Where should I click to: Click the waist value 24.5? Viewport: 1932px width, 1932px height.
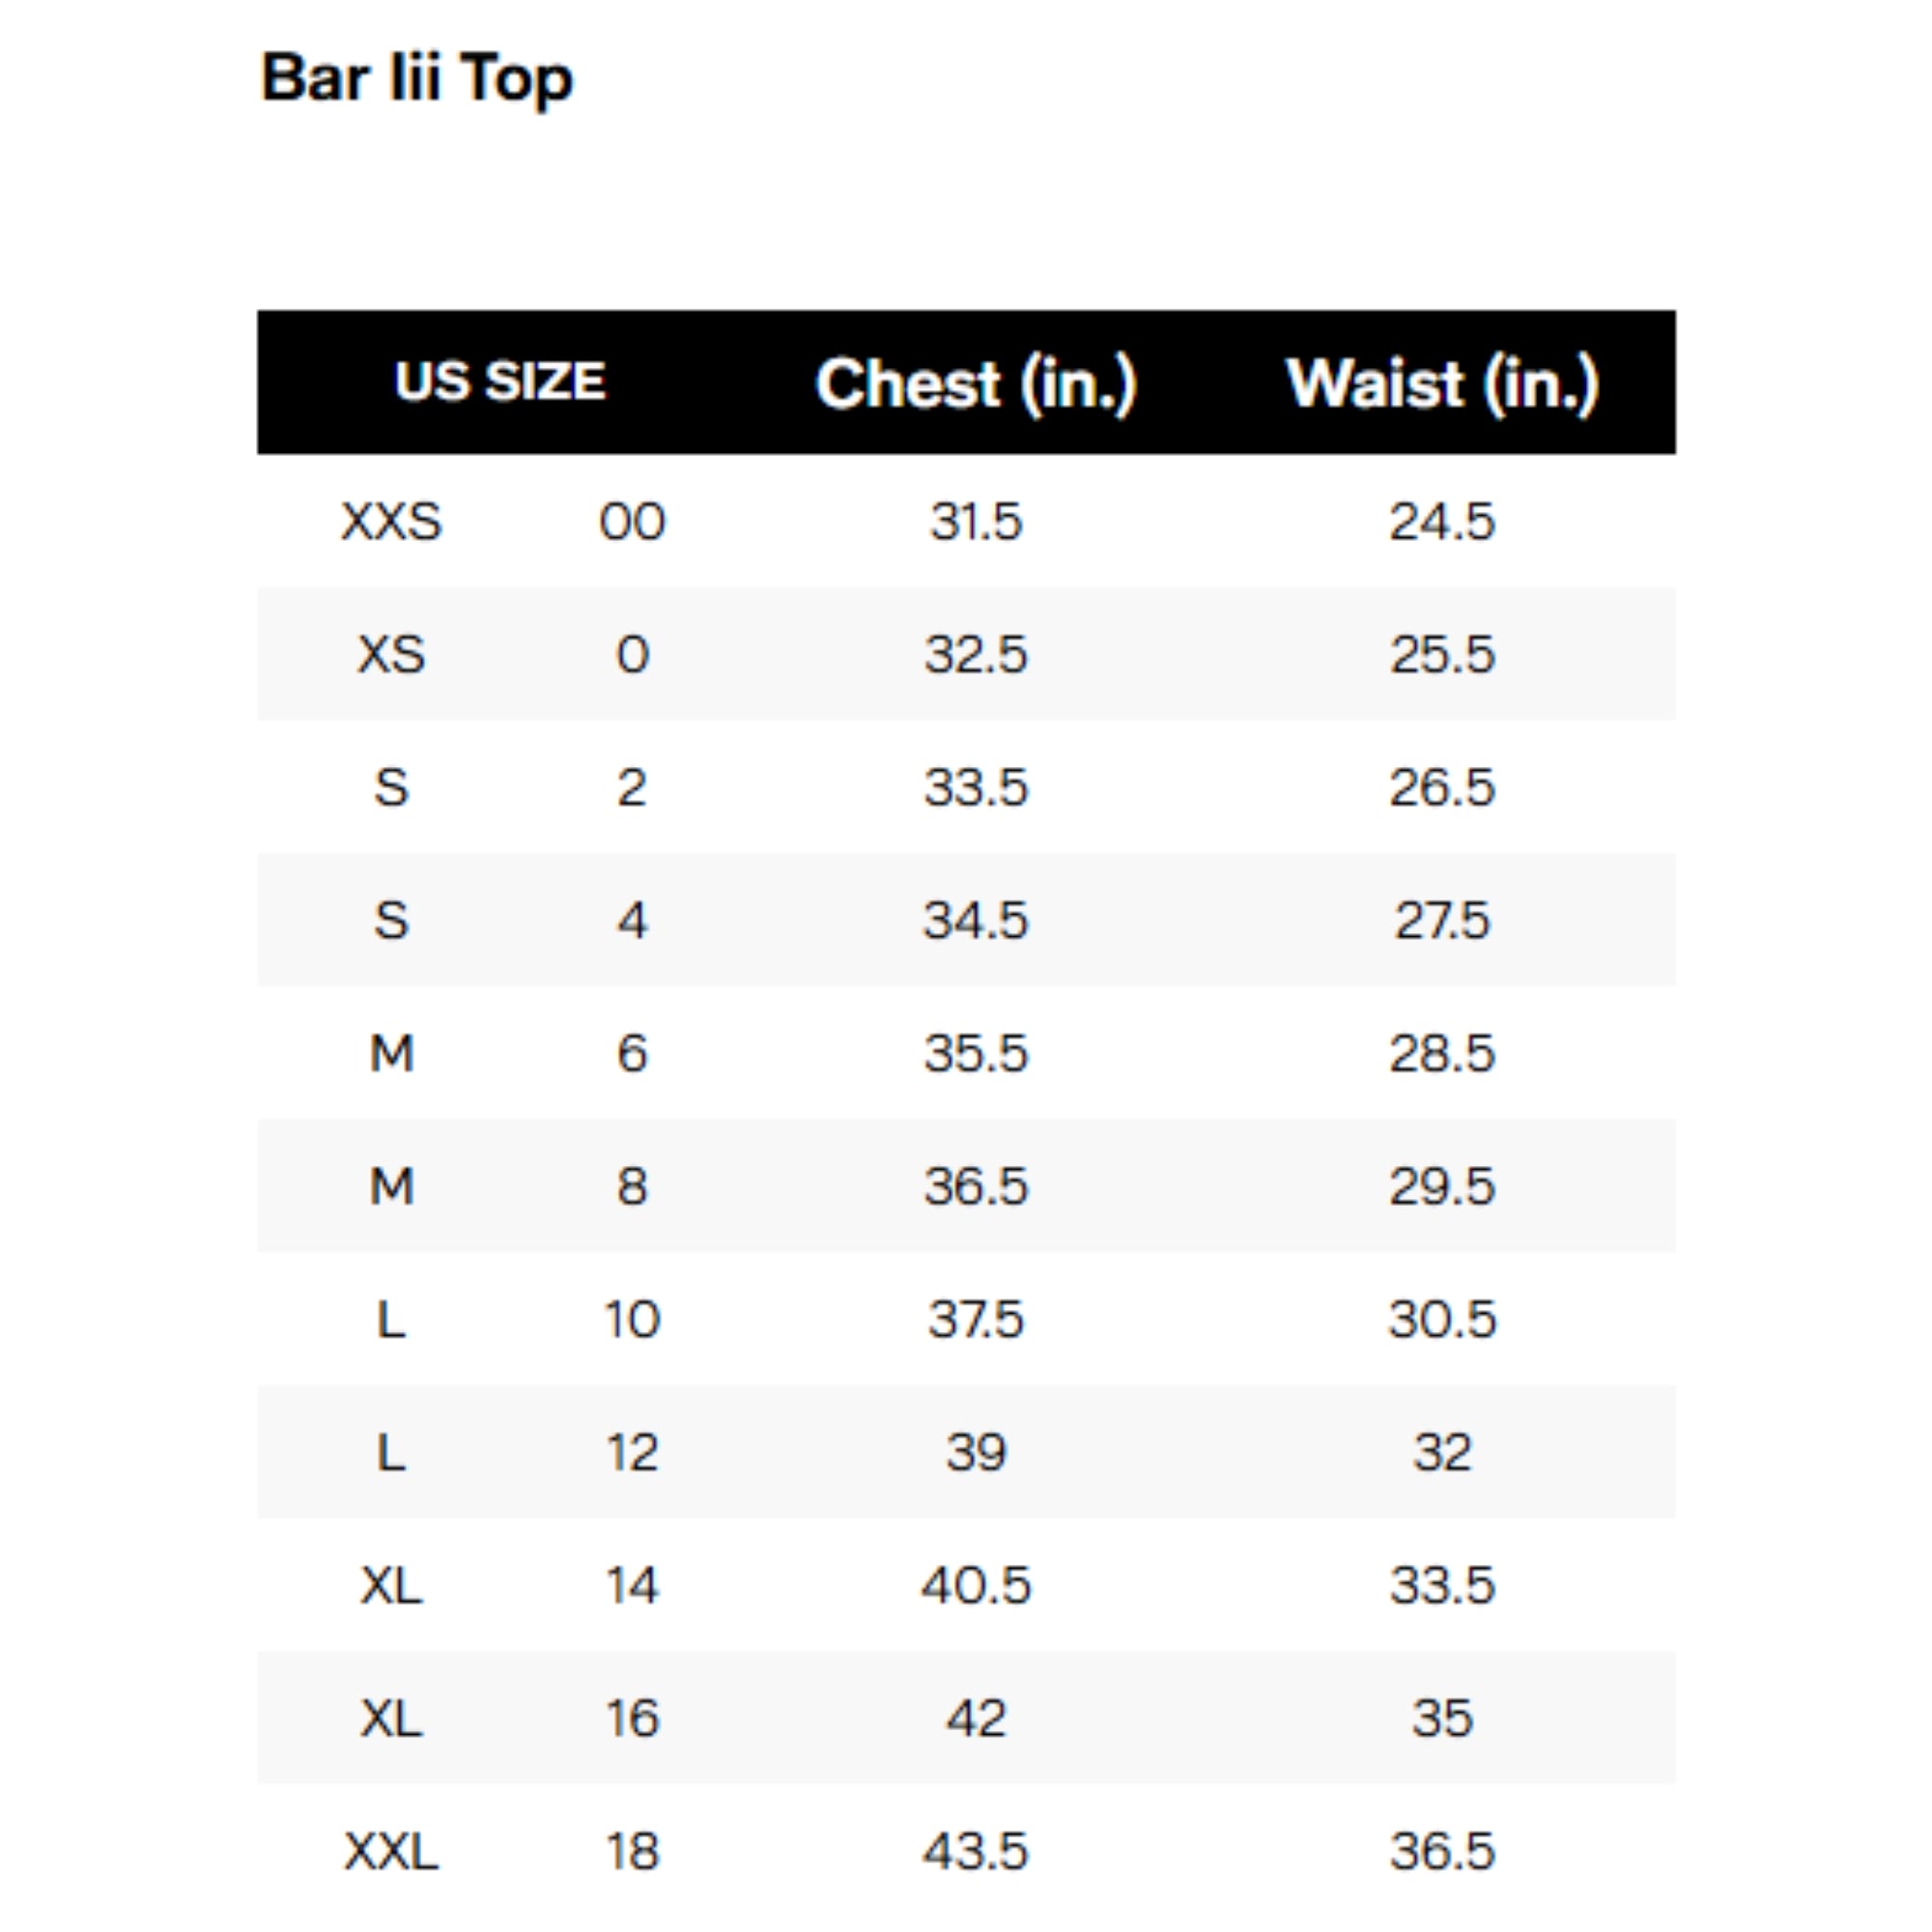[x=1442, y=522]
